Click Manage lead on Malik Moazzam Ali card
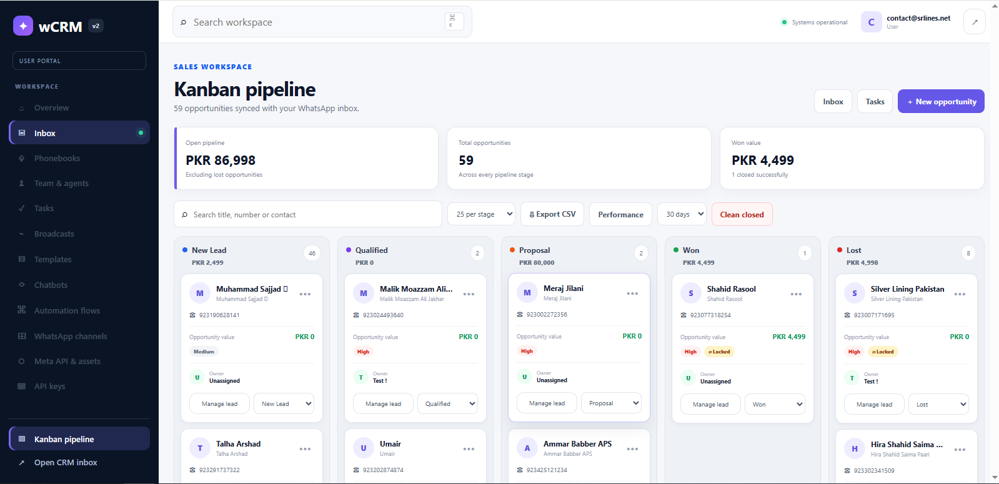The image size is (999, 484). (383, 403)
